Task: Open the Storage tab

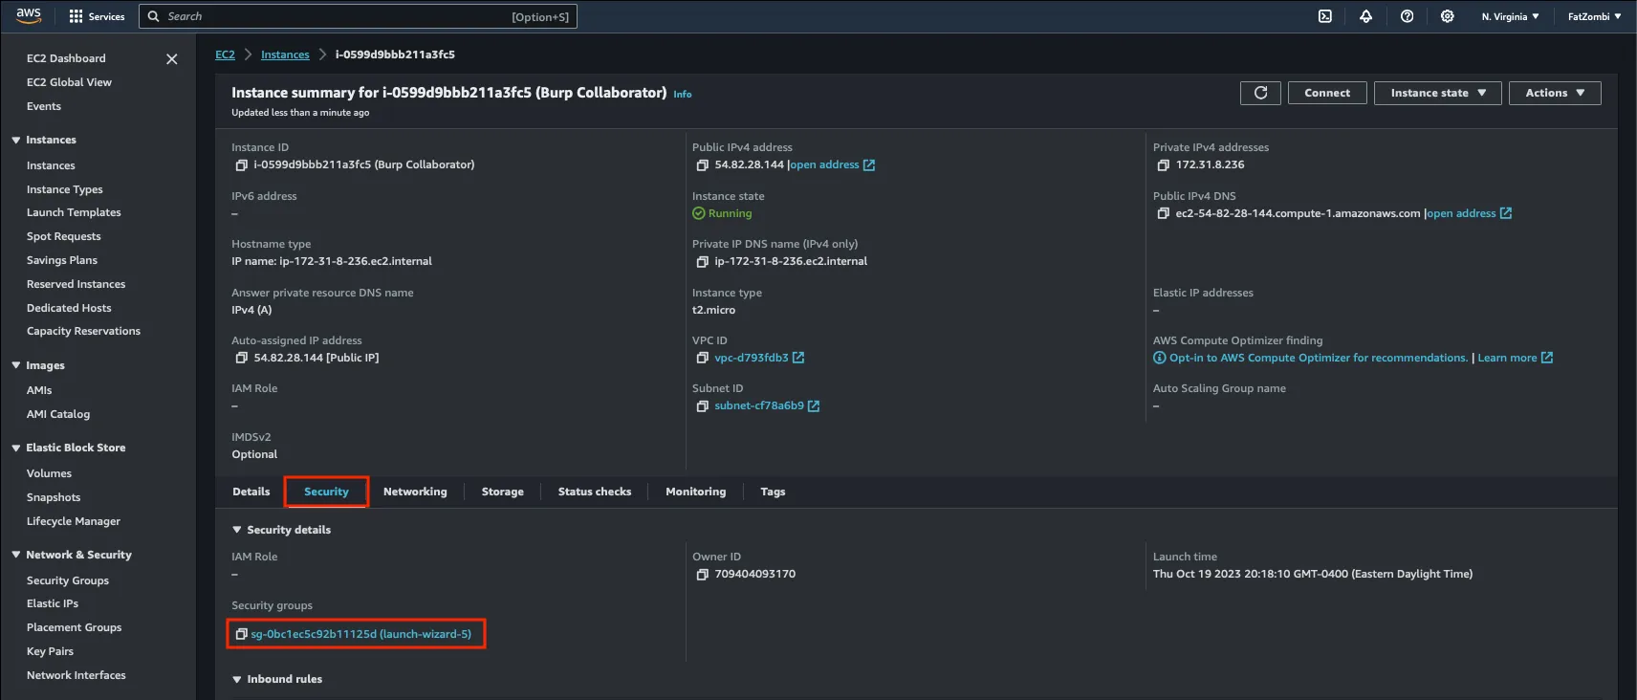Action: click(503, 492)
